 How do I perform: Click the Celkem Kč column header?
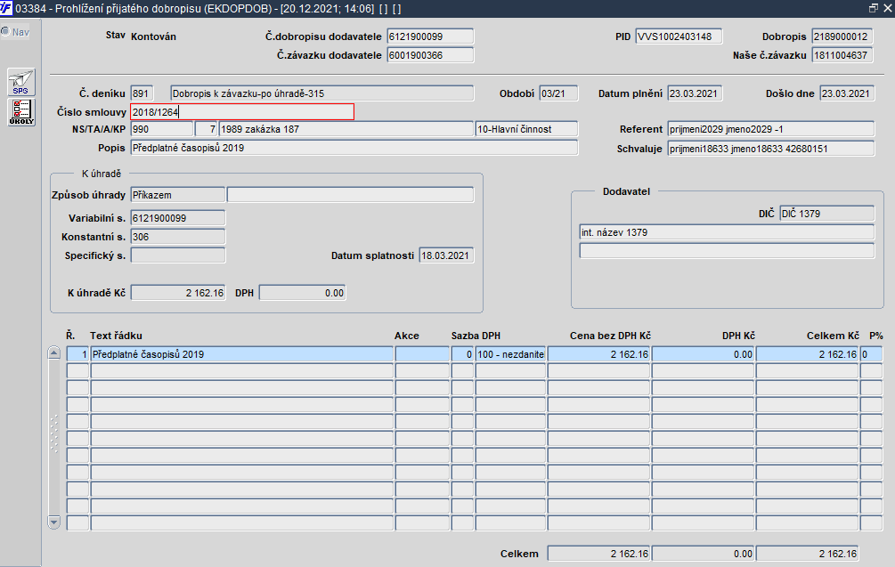point(833,336)
